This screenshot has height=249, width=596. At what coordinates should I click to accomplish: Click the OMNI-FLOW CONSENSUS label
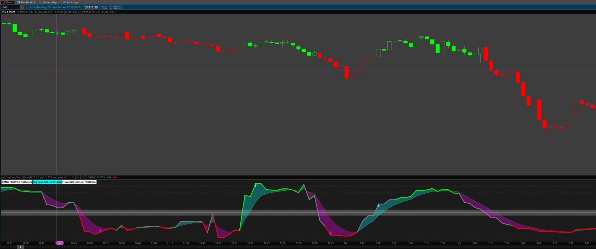coord(17,182)
